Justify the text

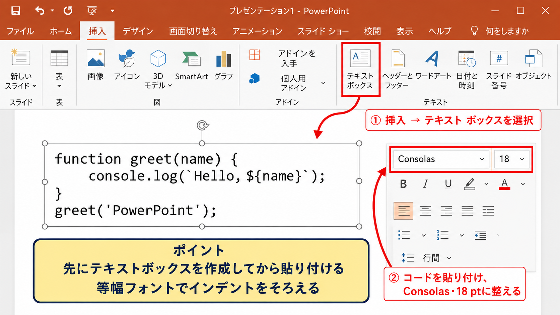coord(467,211)
